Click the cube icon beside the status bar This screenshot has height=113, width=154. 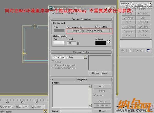(45, 111)
